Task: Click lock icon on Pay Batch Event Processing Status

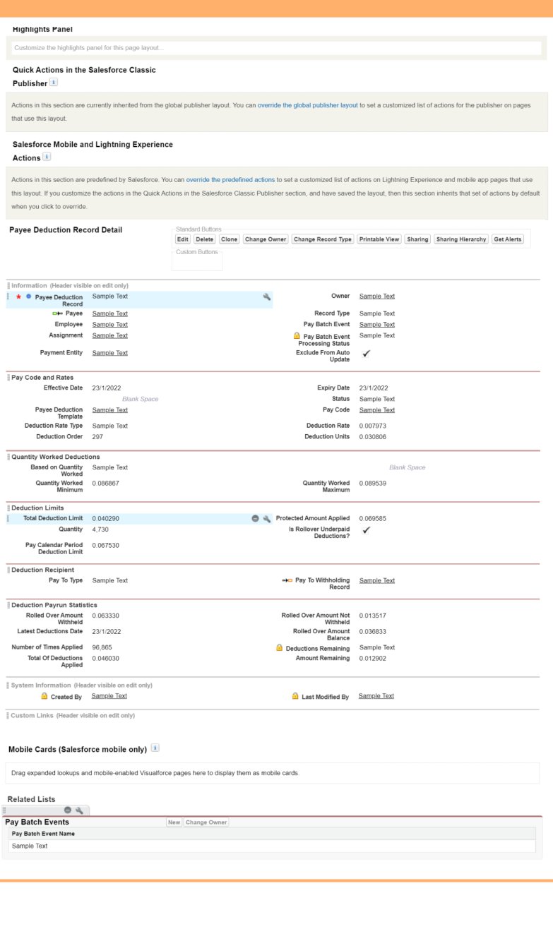Action: [x=297, y=337]
